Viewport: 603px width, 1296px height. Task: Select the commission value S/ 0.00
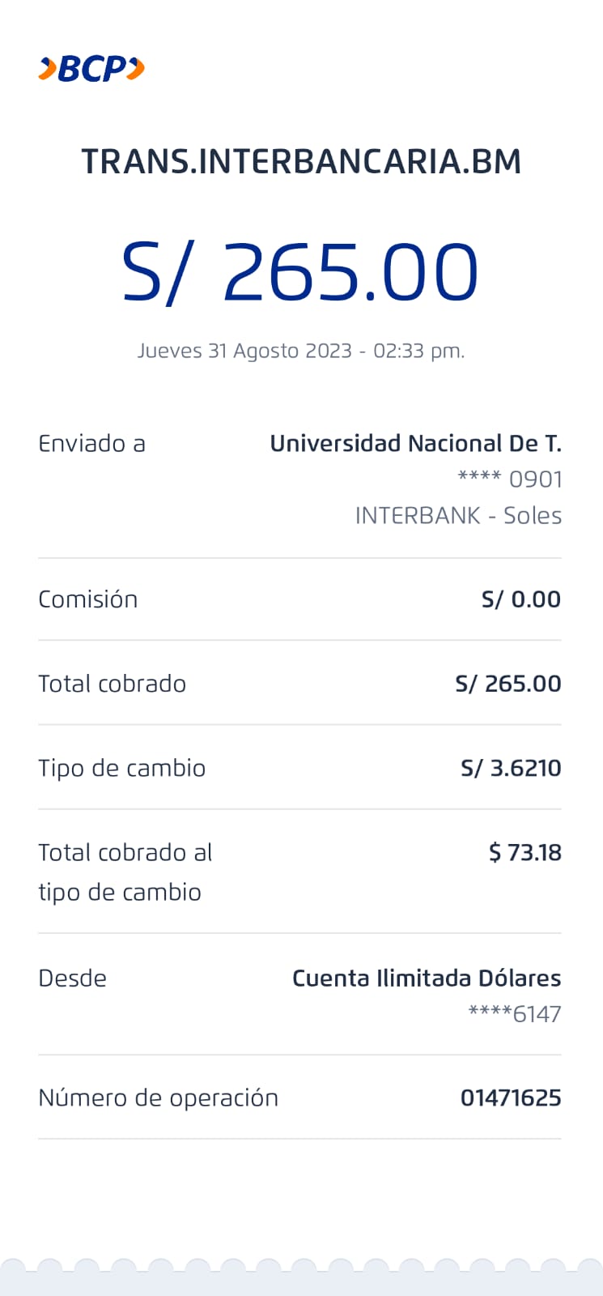click(x=520, y=599)
